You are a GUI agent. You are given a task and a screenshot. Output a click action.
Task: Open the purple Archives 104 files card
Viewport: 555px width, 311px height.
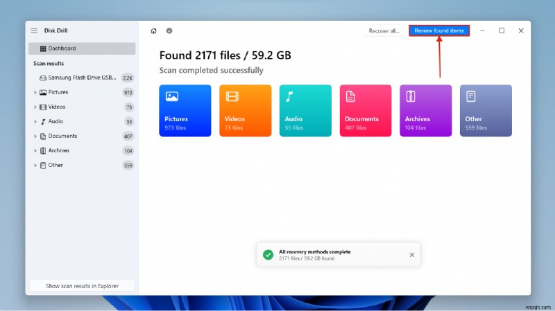[426, 111]
